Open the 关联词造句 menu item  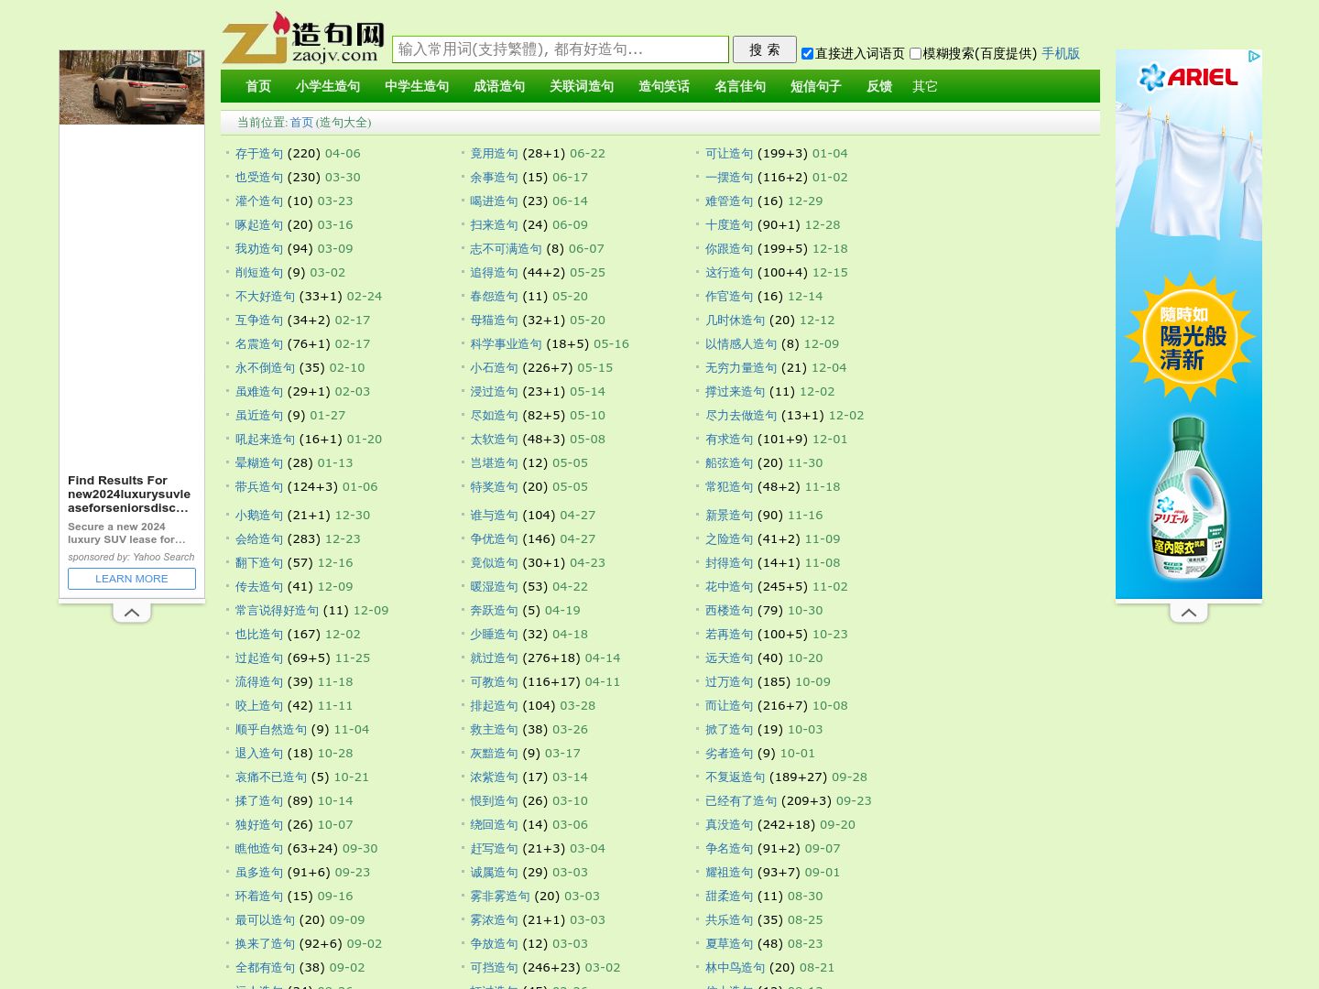coord(582,86)
